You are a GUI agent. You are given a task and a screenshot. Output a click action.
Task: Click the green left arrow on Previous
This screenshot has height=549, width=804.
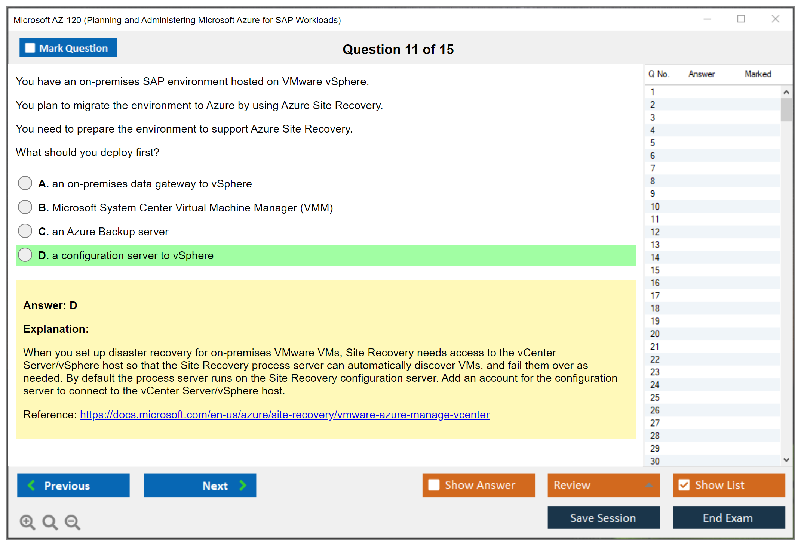click(x=31, y=485)
